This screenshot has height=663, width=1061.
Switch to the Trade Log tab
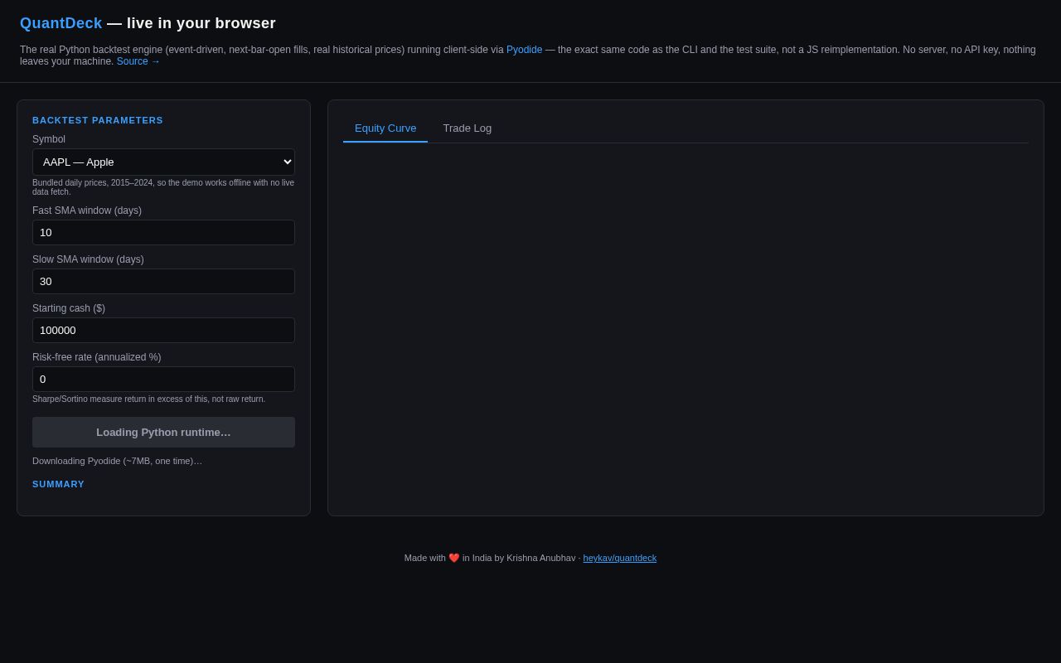coord(468,128)
